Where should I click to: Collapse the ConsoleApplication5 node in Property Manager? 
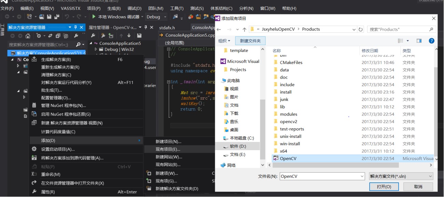[x=91, y=43]
